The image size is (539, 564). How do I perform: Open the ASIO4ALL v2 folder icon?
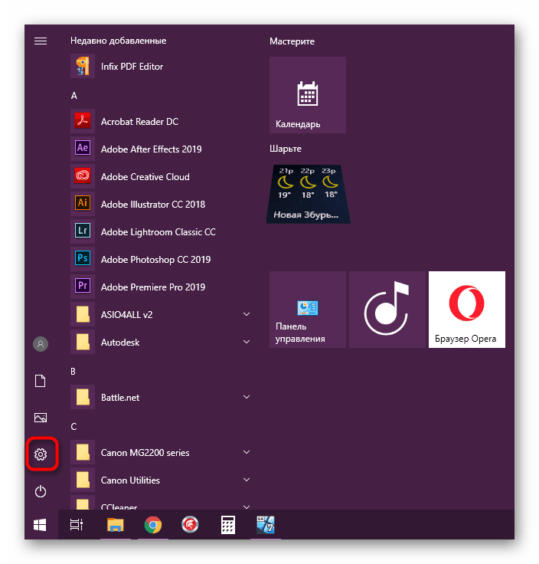[x=83, y=314]
